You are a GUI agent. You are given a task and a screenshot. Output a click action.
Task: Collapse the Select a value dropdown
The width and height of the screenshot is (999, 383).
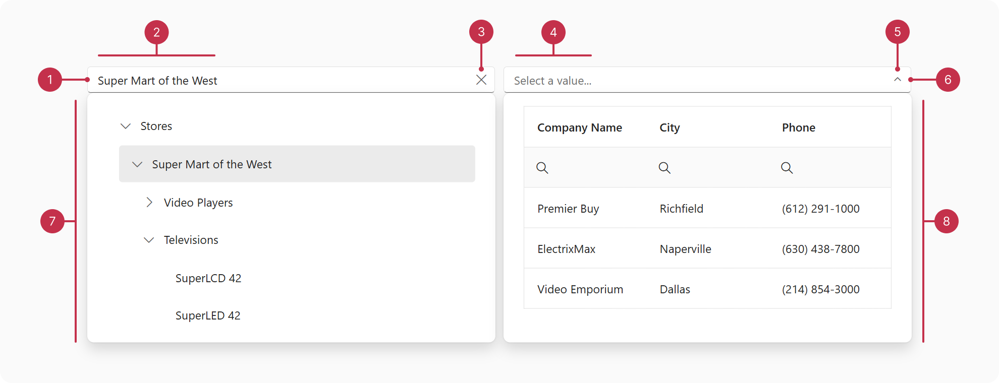897,80
